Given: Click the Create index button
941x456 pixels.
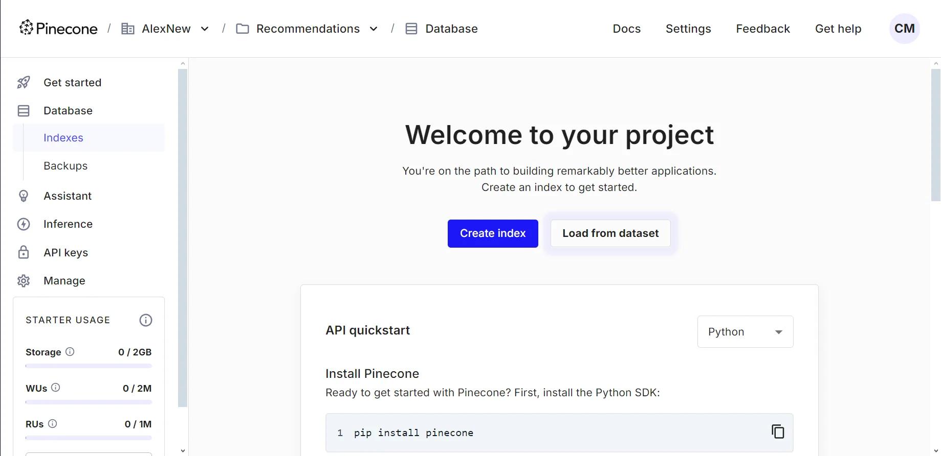Looking at the screenshot, I should click(493, 233).
